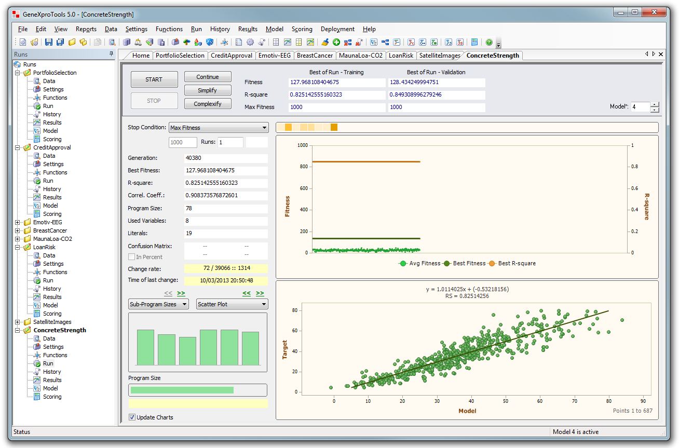Click the green Program Size progress bar
The width and height of the screenshot is (679, 448).
pos(182,390)
